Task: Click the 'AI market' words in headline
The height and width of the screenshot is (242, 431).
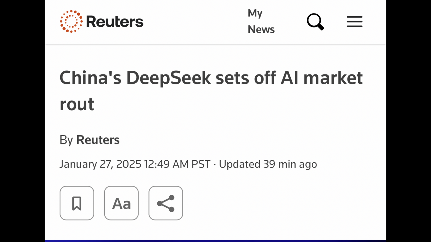Action: tap(322, 78)
